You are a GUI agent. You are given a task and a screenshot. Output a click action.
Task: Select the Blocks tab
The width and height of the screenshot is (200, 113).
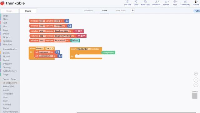click(28, 11)
